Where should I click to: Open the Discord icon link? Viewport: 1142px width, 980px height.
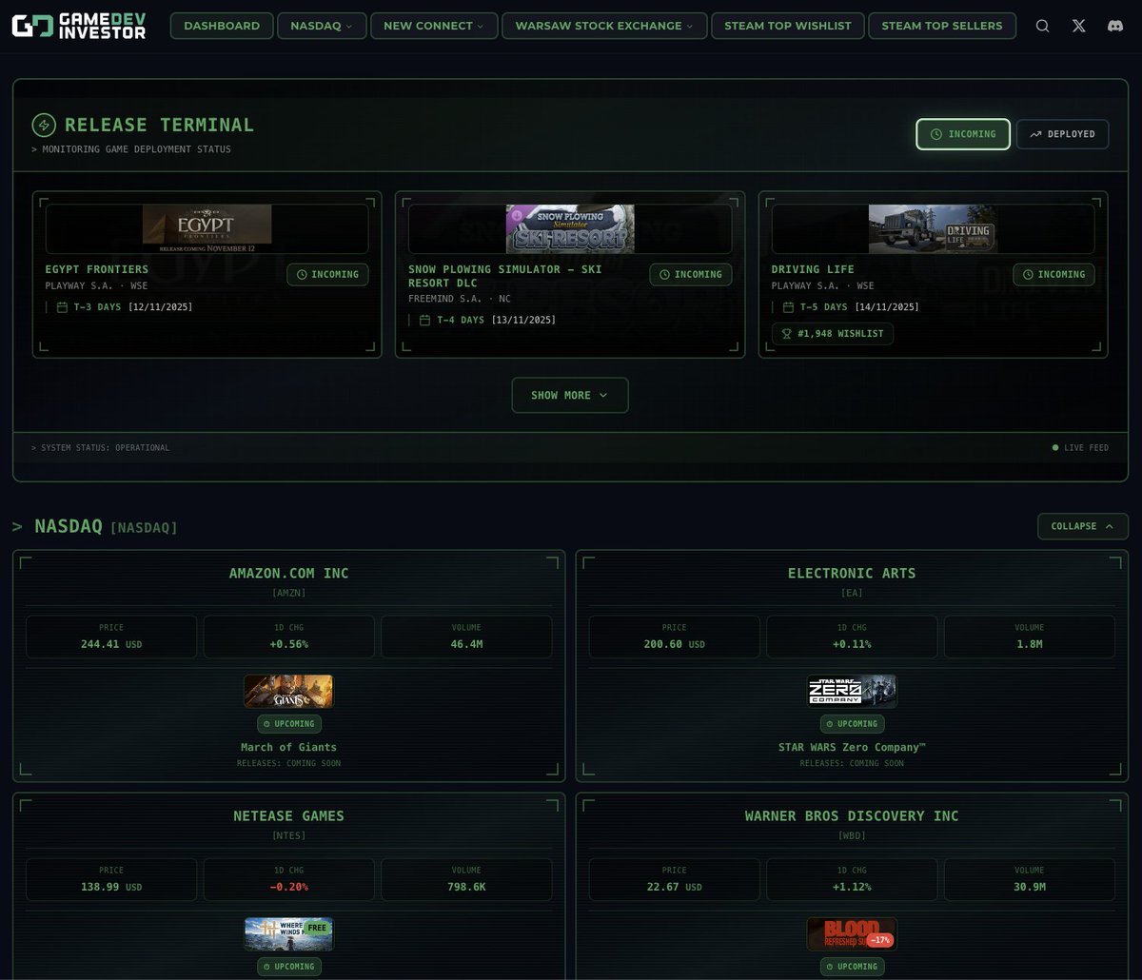pyautogui.click(x=1114, y=26)
